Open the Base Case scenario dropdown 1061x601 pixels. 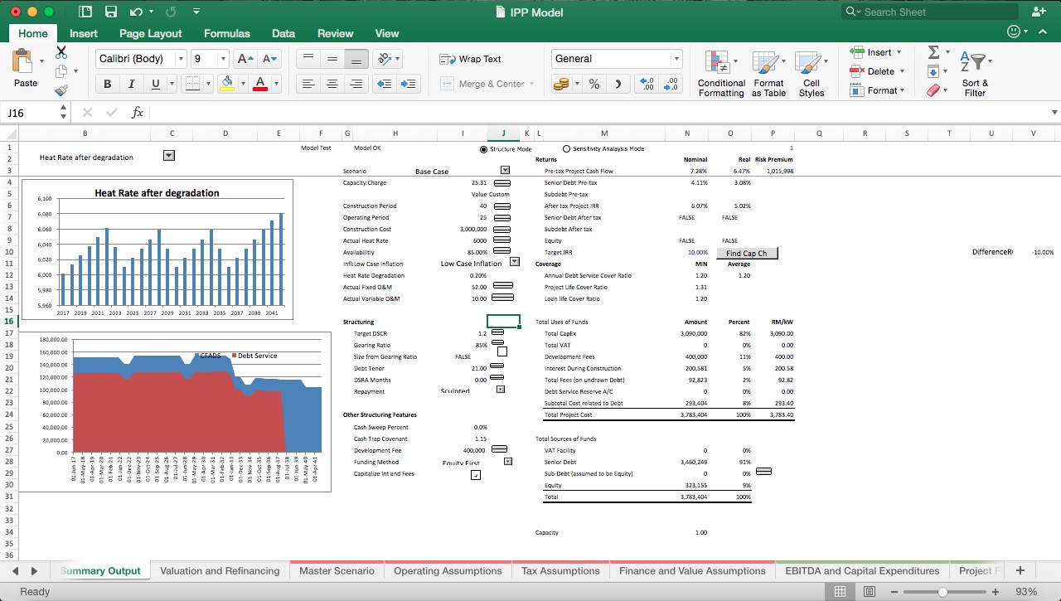[505, 170]
